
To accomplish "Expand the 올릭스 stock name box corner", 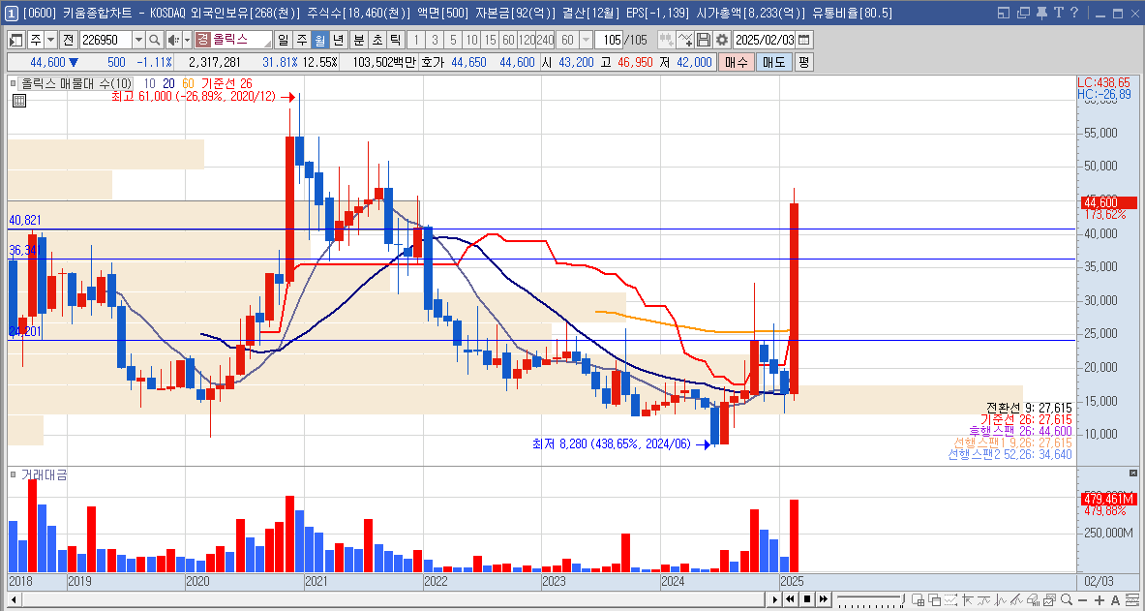I will 269,44.
